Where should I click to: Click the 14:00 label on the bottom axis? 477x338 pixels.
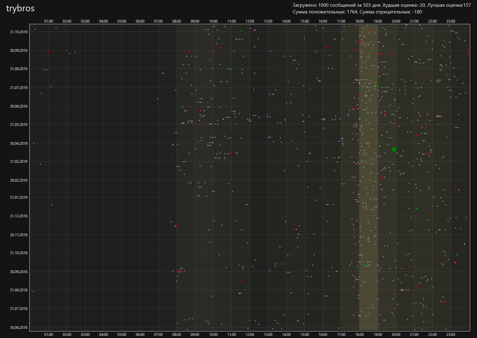286,334
